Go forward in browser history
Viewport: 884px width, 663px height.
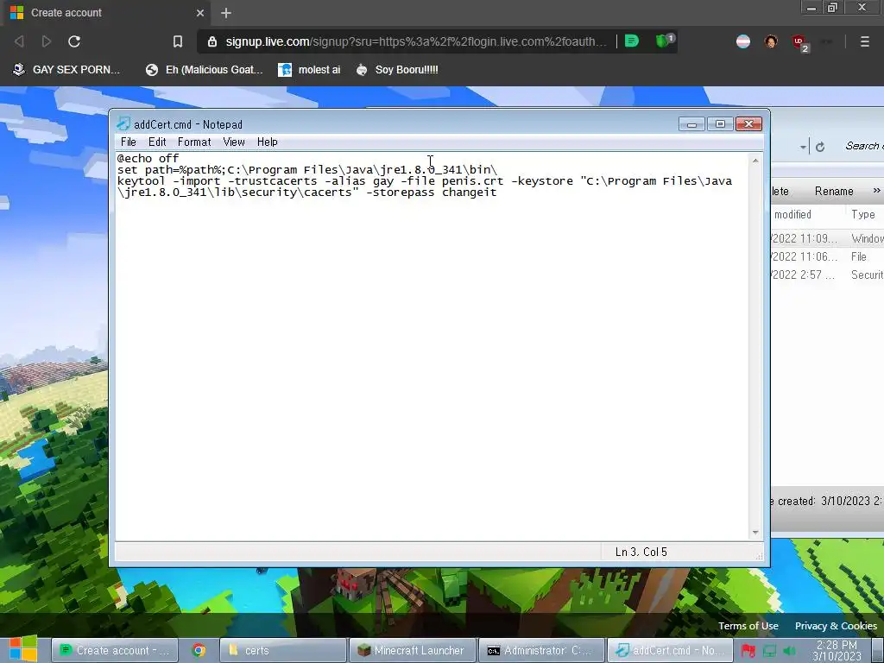coord(47,41)
